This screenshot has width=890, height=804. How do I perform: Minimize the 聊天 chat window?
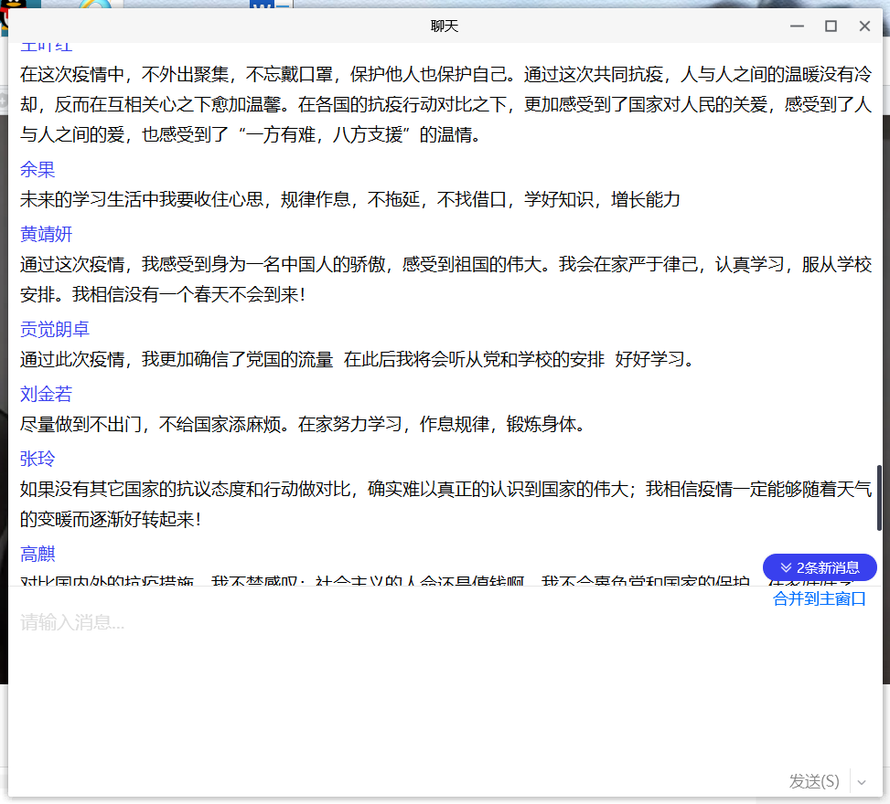point(797,26)
